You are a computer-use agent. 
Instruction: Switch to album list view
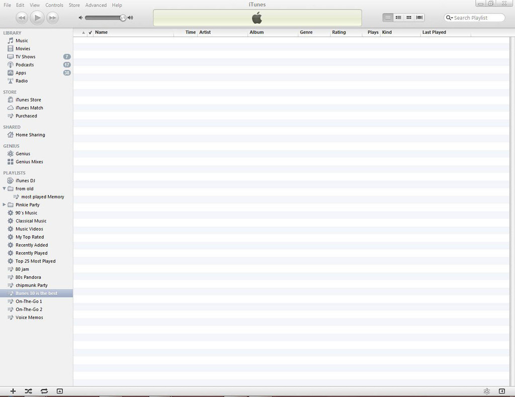click(398, 18)
